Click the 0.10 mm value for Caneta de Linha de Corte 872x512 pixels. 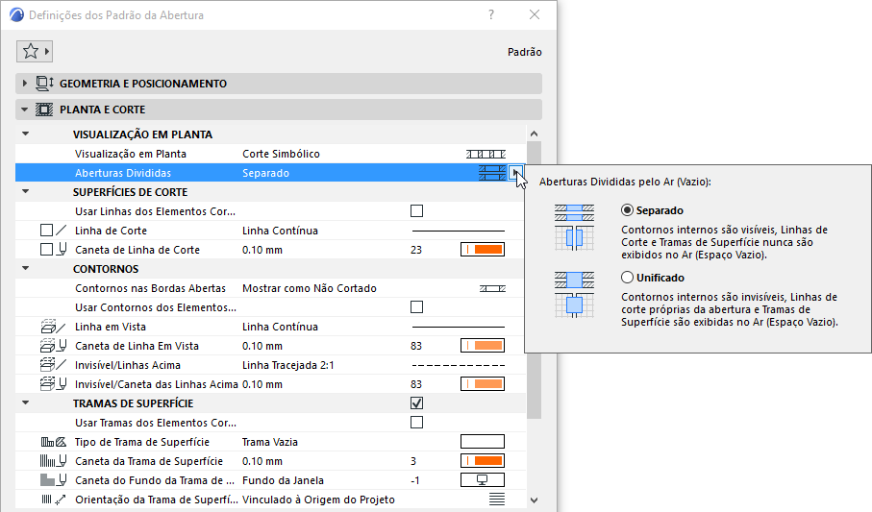point(262,250)
